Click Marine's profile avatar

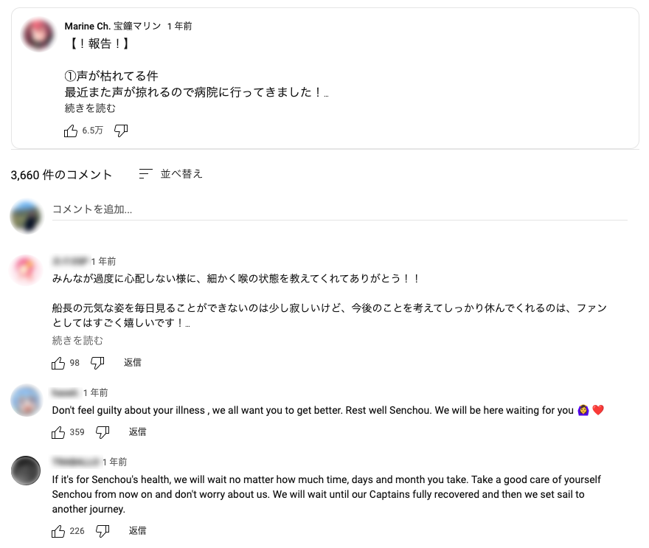(x=37, y=33)
